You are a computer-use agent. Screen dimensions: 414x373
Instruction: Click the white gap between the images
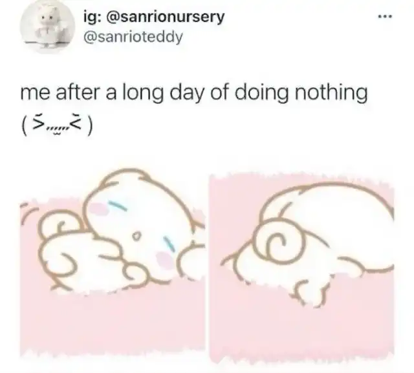coord(207,264)
